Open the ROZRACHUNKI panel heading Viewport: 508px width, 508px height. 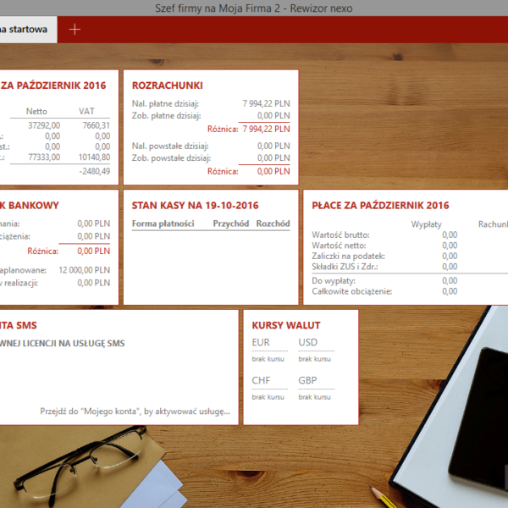tap(167, 86)
